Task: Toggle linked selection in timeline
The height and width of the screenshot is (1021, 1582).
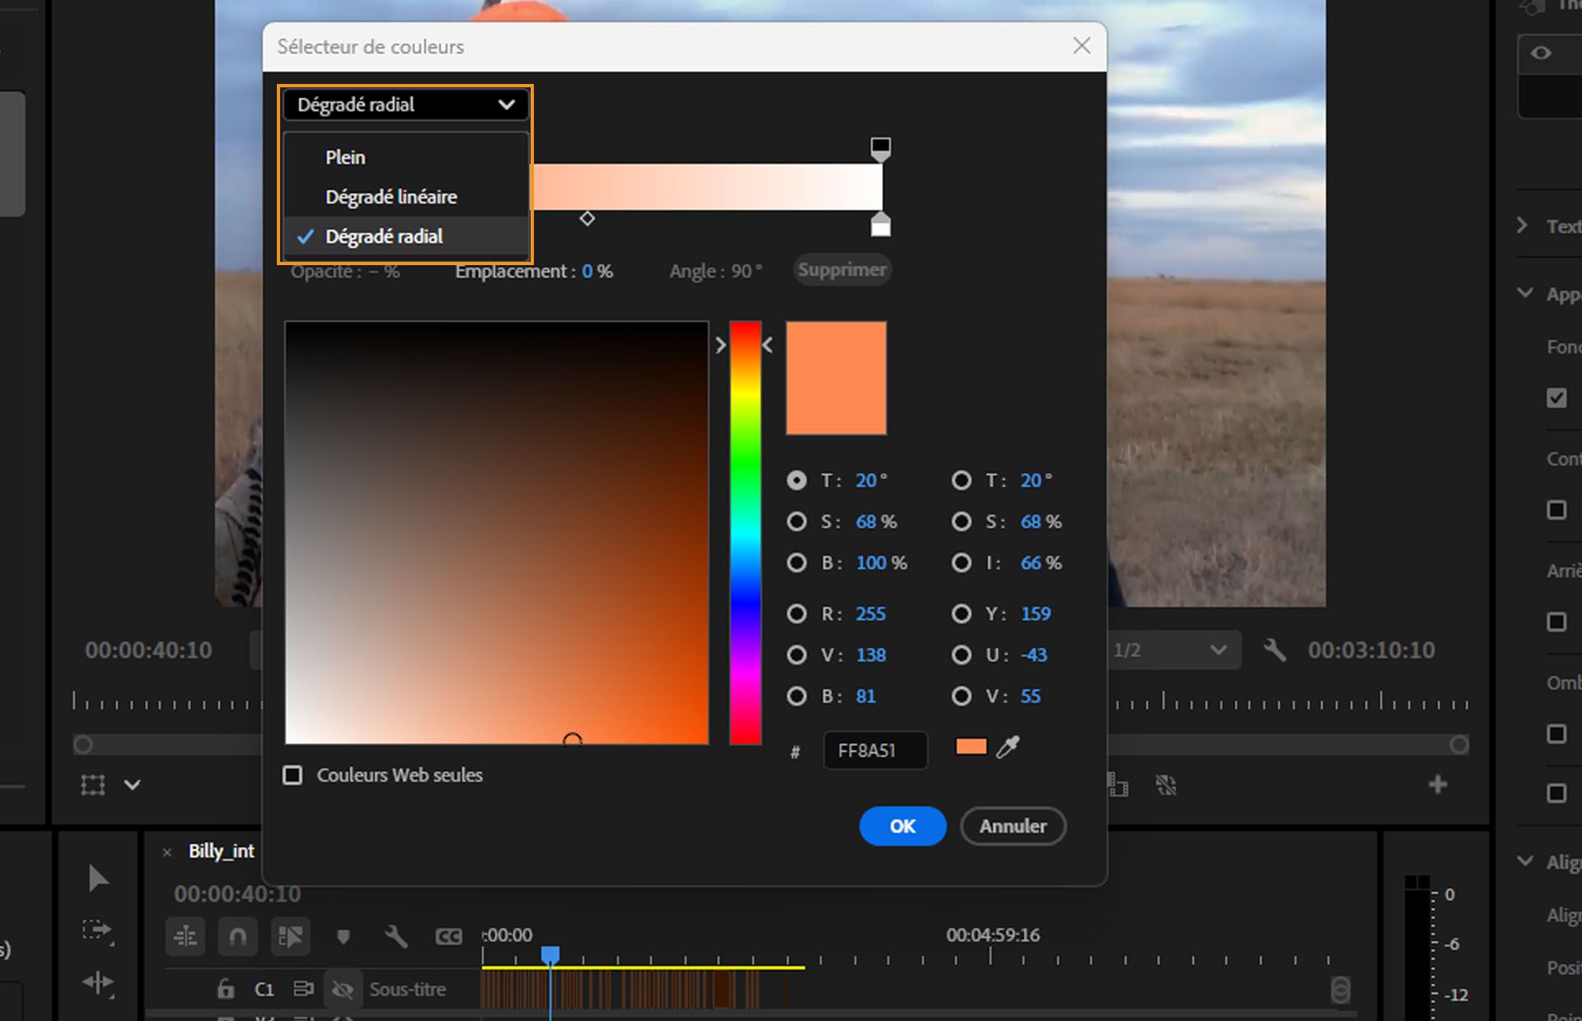Action: [290, 936]
